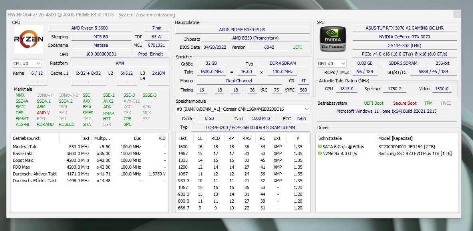
Task: Open the CPU #0 selector dropdown
Action: tap(27, 64)
